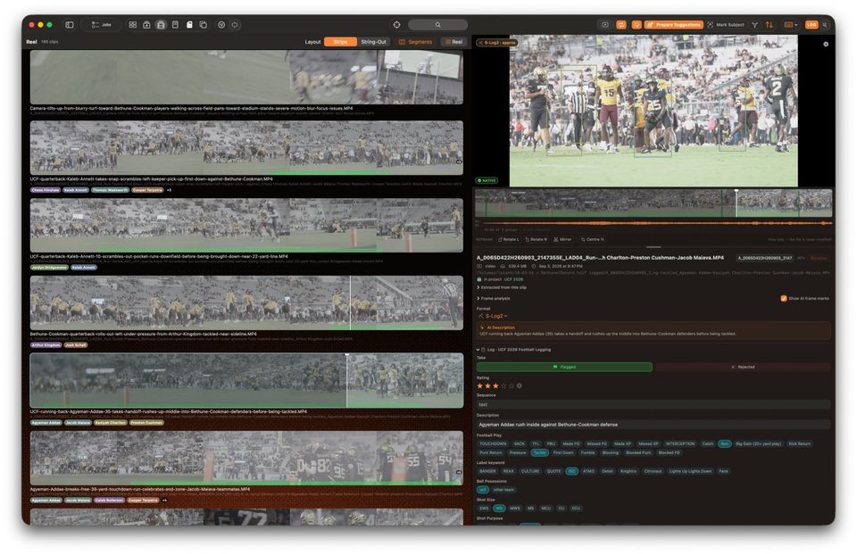This screenshot has width=857, height=554.
Task: Click the Arthur Kingdom name tag
Action: (x=46, y=345)
